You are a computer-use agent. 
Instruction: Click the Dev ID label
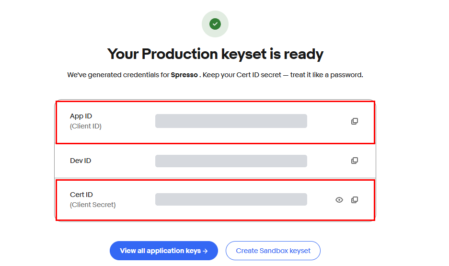(x=81, y=161)
